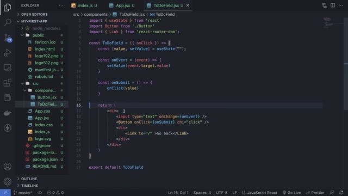Viewport: 348px width, 196px height.
Task: Open index.js in the explorer tree
Action: click(x=42, y=132)
